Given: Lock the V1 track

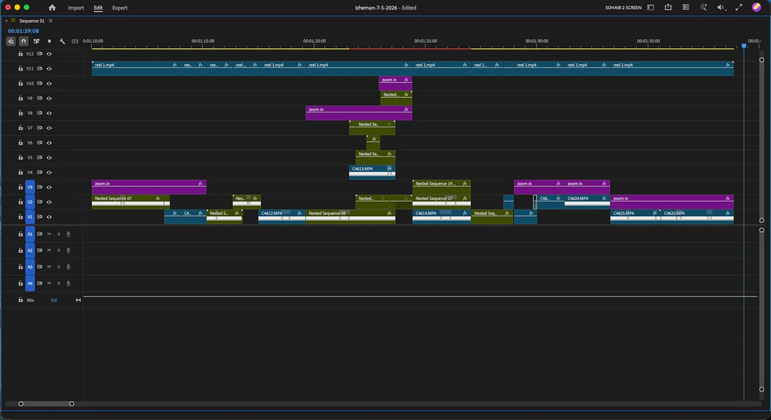Looking at the screenshot, I should pos(20,217).
